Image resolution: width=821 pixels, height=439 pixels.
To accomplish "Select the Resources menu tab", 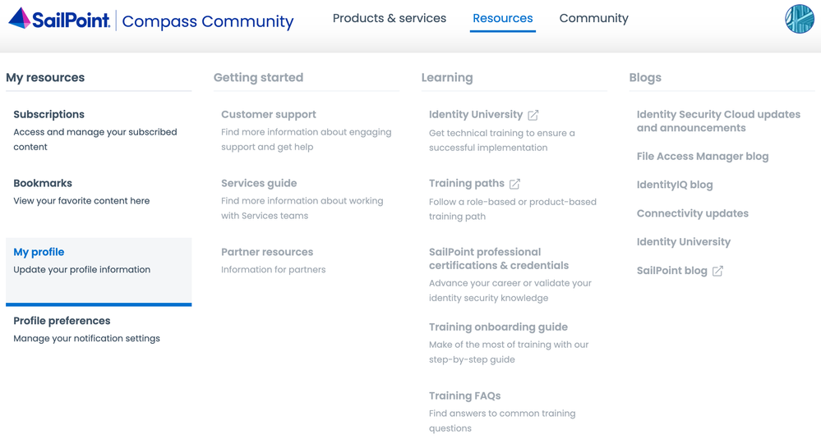I will point(502,18).
